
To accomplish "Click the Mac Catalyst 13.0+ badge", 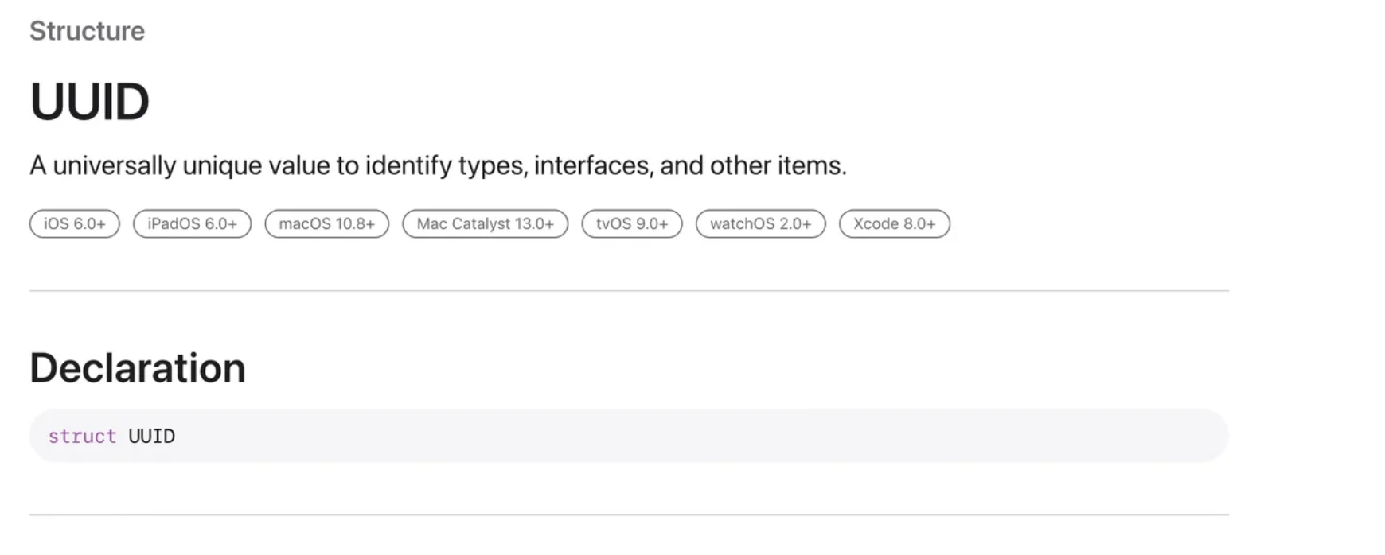I will 485,224.
